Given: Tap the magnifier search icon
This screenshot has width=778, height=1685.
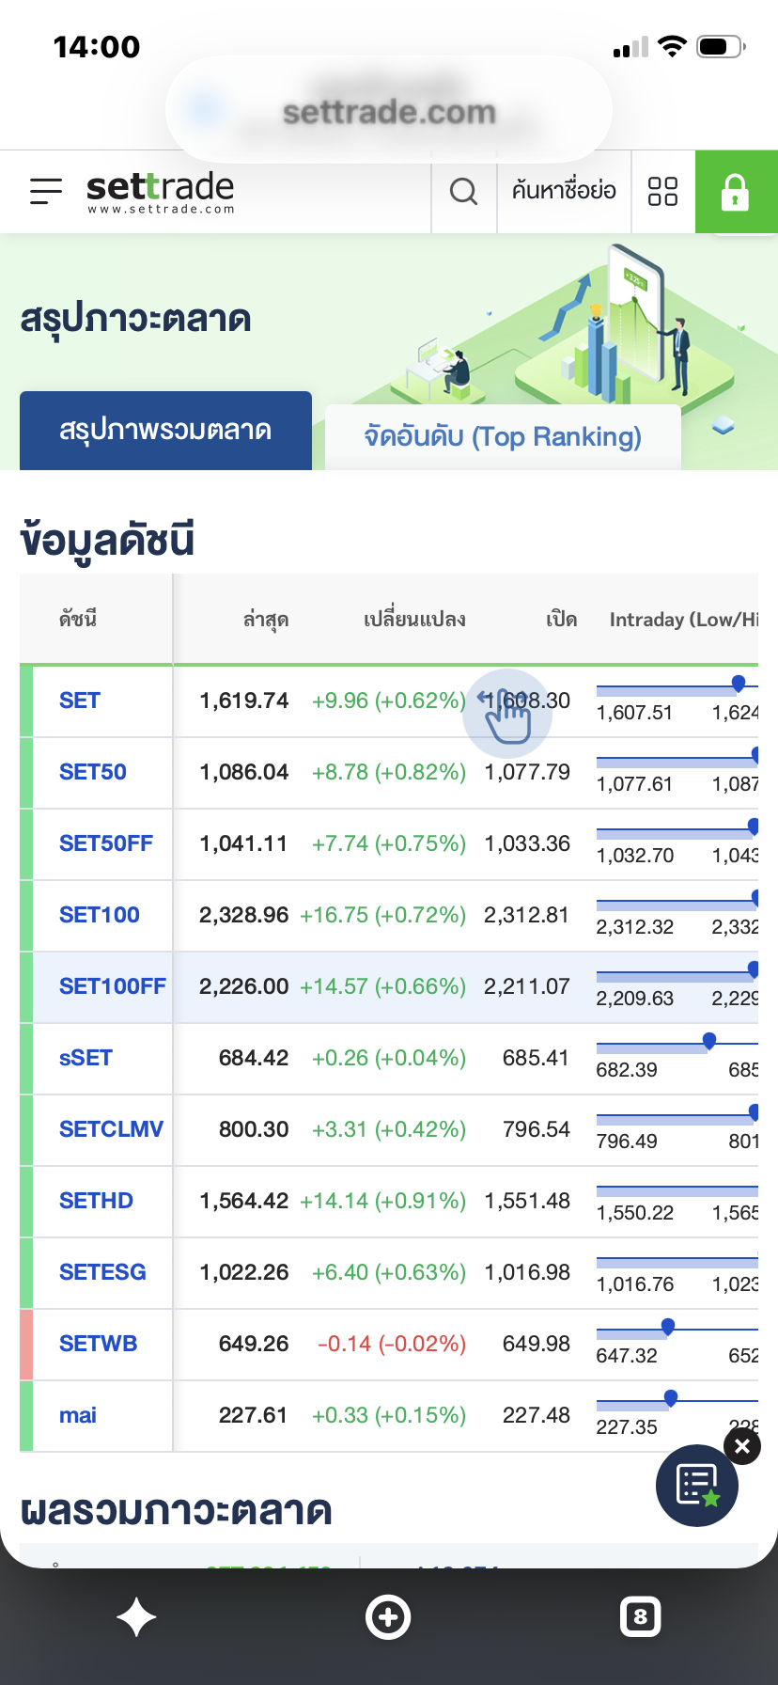Looking at the screenshot, I should pyautogui.click(x=463, y=192).
